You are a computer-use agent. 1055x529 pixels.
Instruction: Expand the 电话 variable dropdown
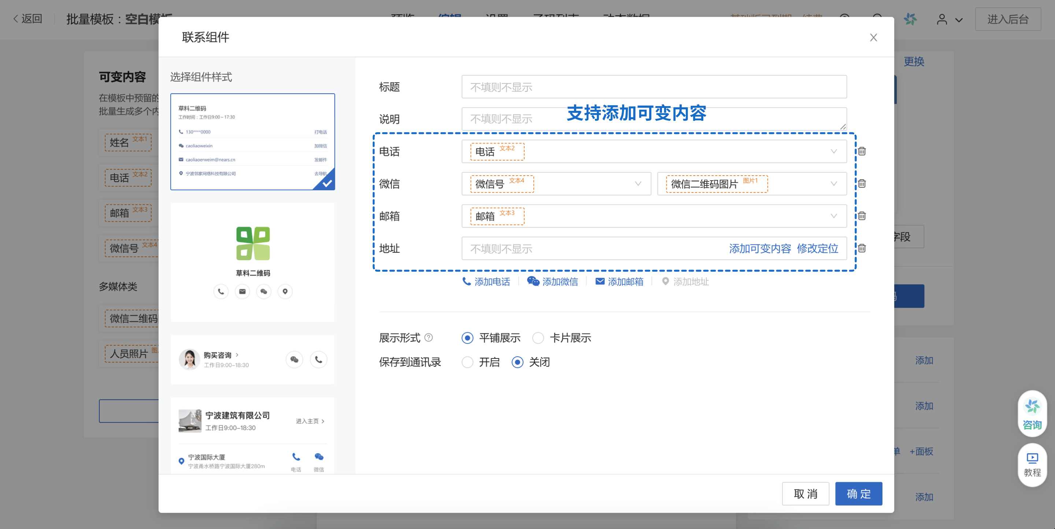tap(833, 152)
